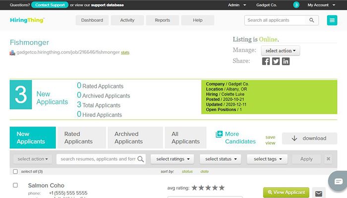Sort applicants by status
The image size is (347, 198).
tap(187, 171)
